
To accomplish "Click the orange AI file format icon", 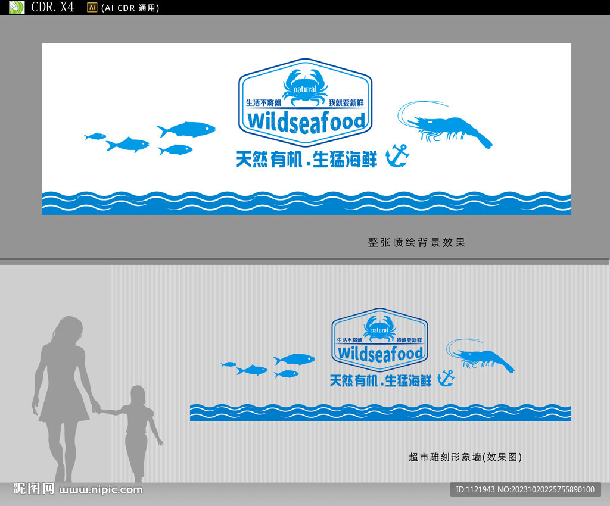I will pos(91,8).
